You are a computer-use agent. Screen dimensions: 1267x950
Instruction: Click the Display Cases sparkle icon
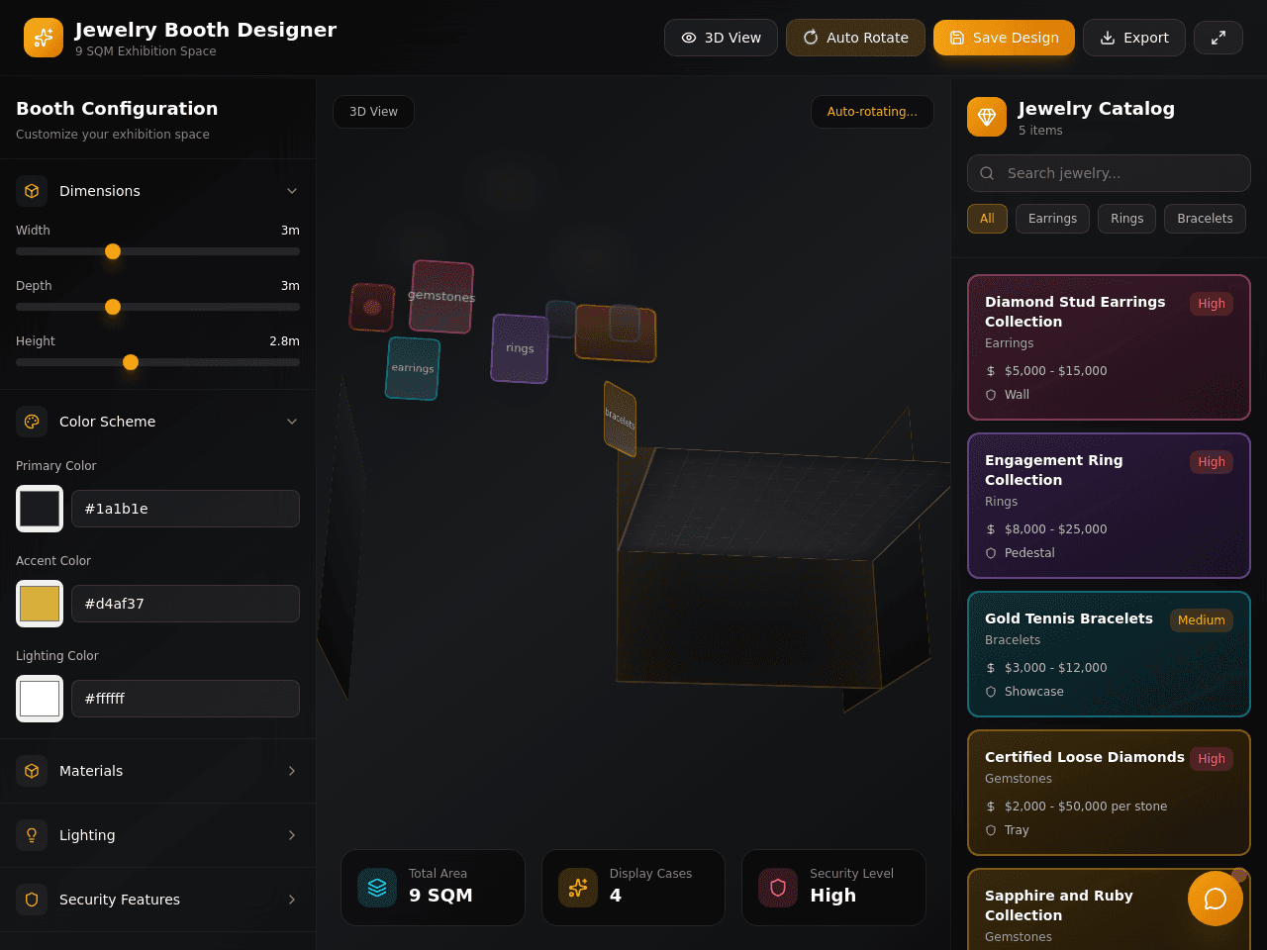[x=578, y=888]
